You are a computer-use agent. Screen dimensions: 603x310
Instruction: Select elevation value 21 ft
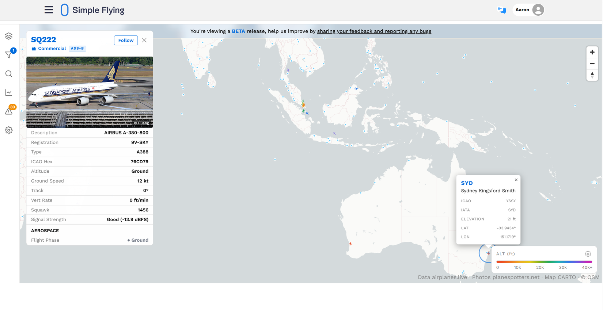tap(511, 219)
